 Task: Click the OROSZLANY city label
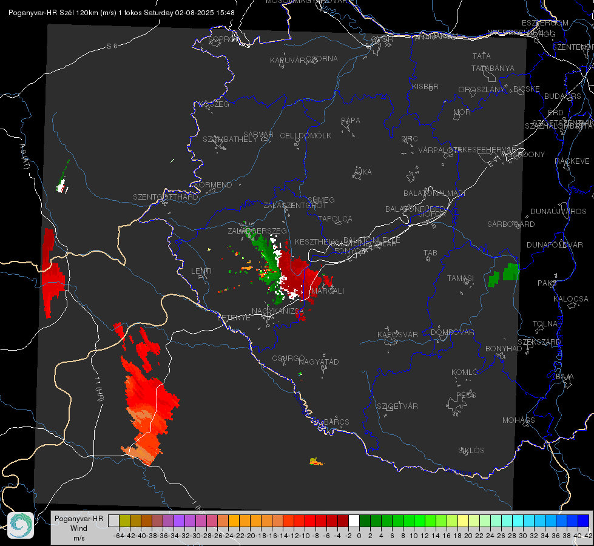coord(482,90)
